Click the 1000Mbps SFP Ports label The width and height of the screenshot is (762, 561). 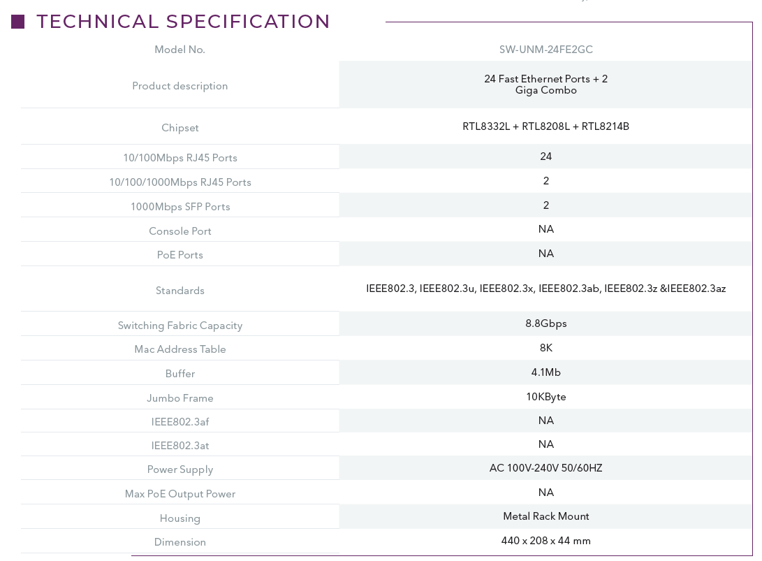[179, 207]
